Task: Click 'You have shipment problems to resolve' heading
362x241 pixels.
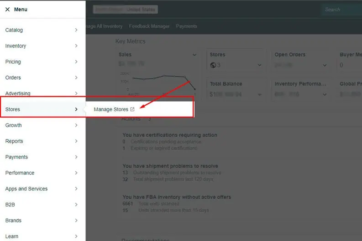Action: point(170,166)
